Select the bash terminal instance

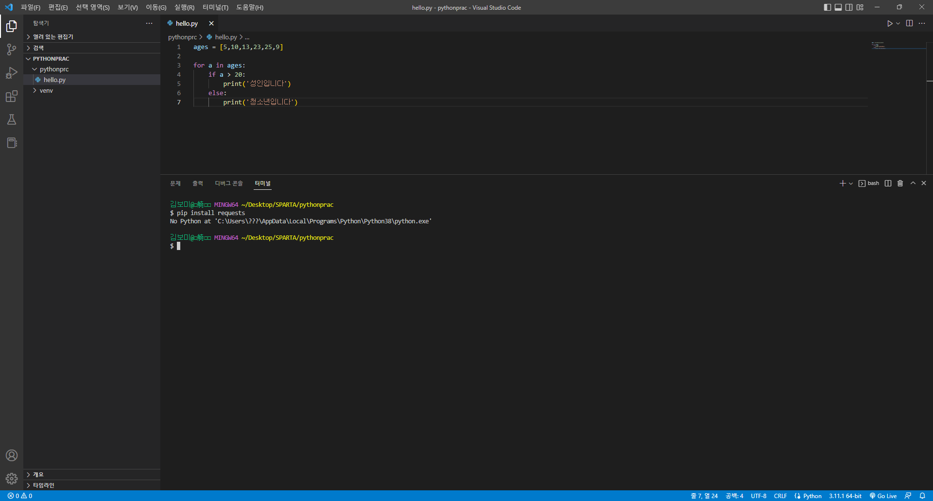point(869,184)
